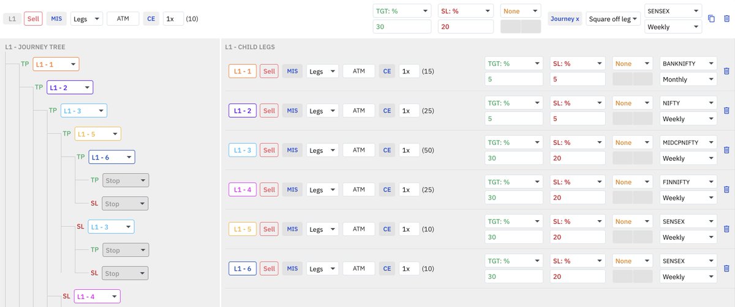Click ATM strike field on parent leg
Viewport: 735px width, 307px height.
pos(123,18)
